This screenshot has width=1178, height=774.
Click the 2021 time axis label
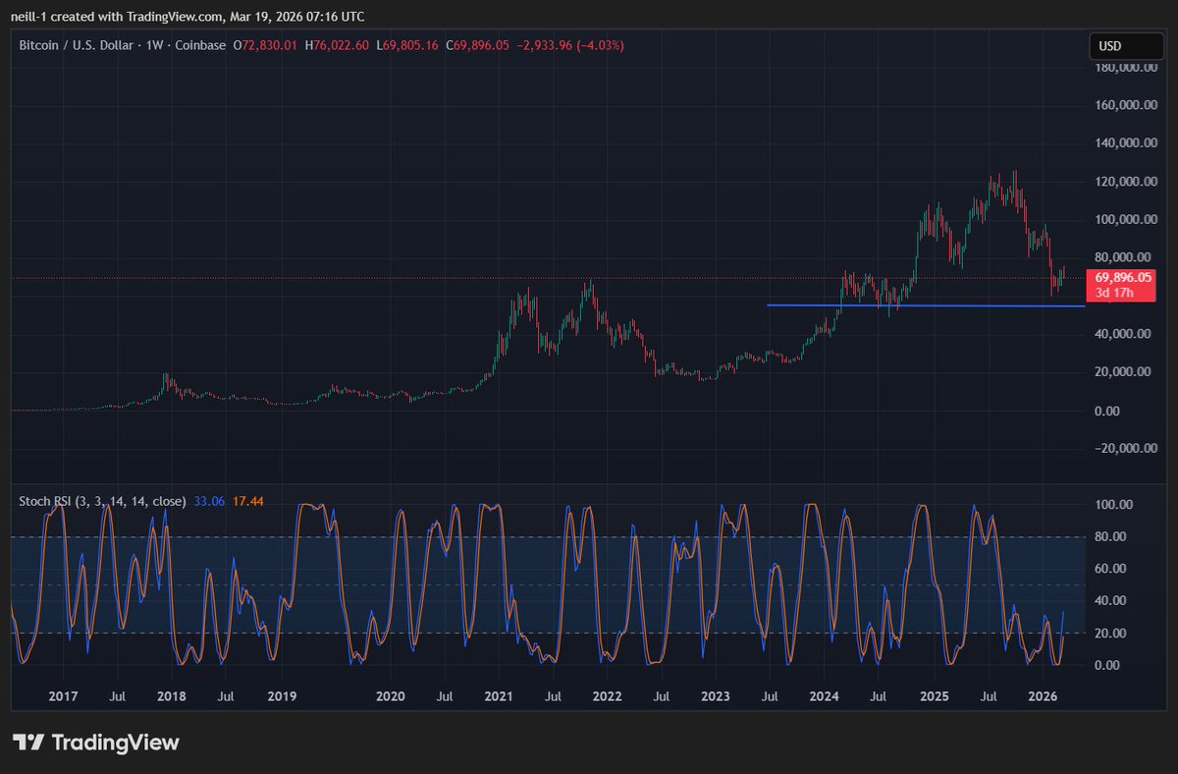[500, 695]
